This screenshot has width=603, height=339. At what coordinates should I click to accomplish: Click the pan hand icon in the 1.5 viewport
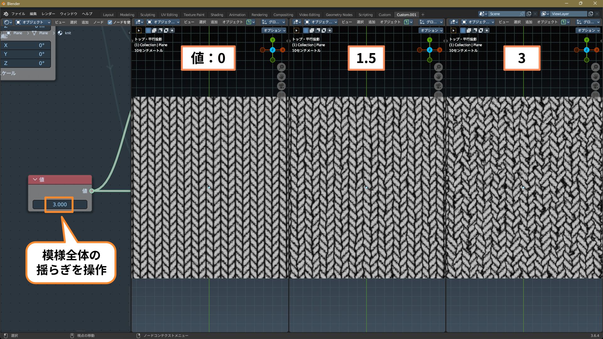point(438,76)
